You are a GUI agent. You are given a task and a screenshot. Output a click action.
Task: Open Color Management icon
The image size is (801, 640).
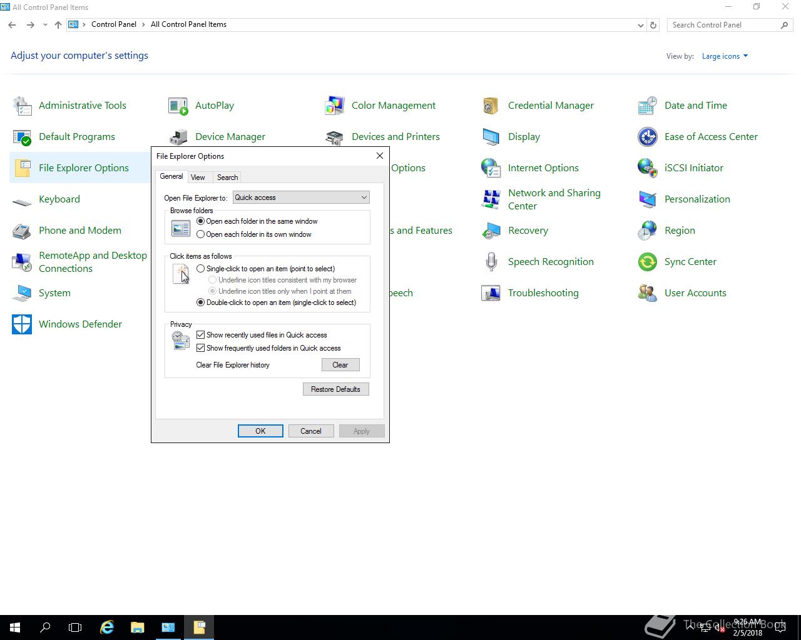click(335, 106)
